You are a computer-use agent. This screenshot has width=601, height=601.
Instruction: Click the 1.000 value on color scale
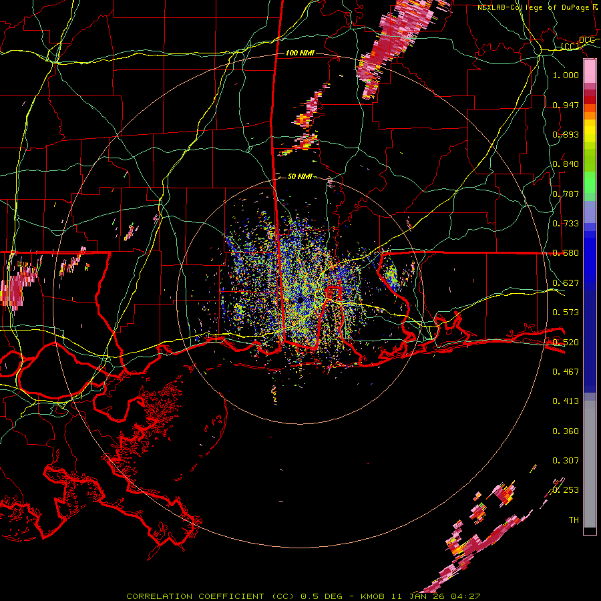(566, 75)
